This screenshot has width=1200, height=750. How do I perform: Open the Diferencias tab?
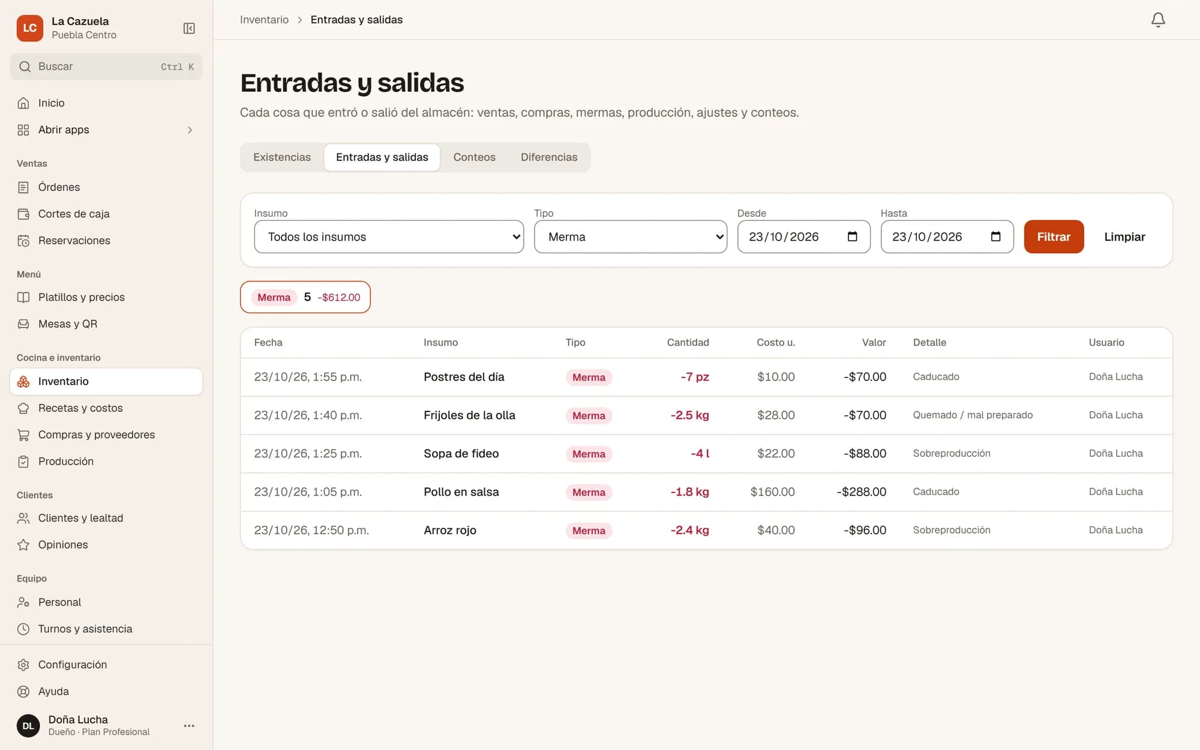pos(549,157)
